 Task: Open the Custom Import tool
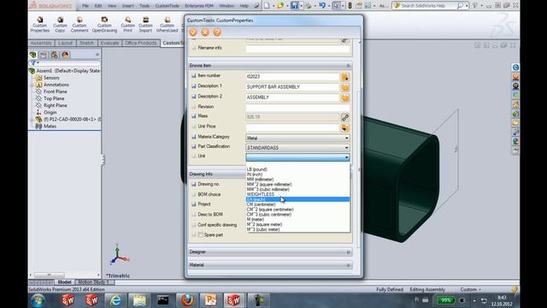(x=145, y=25)
